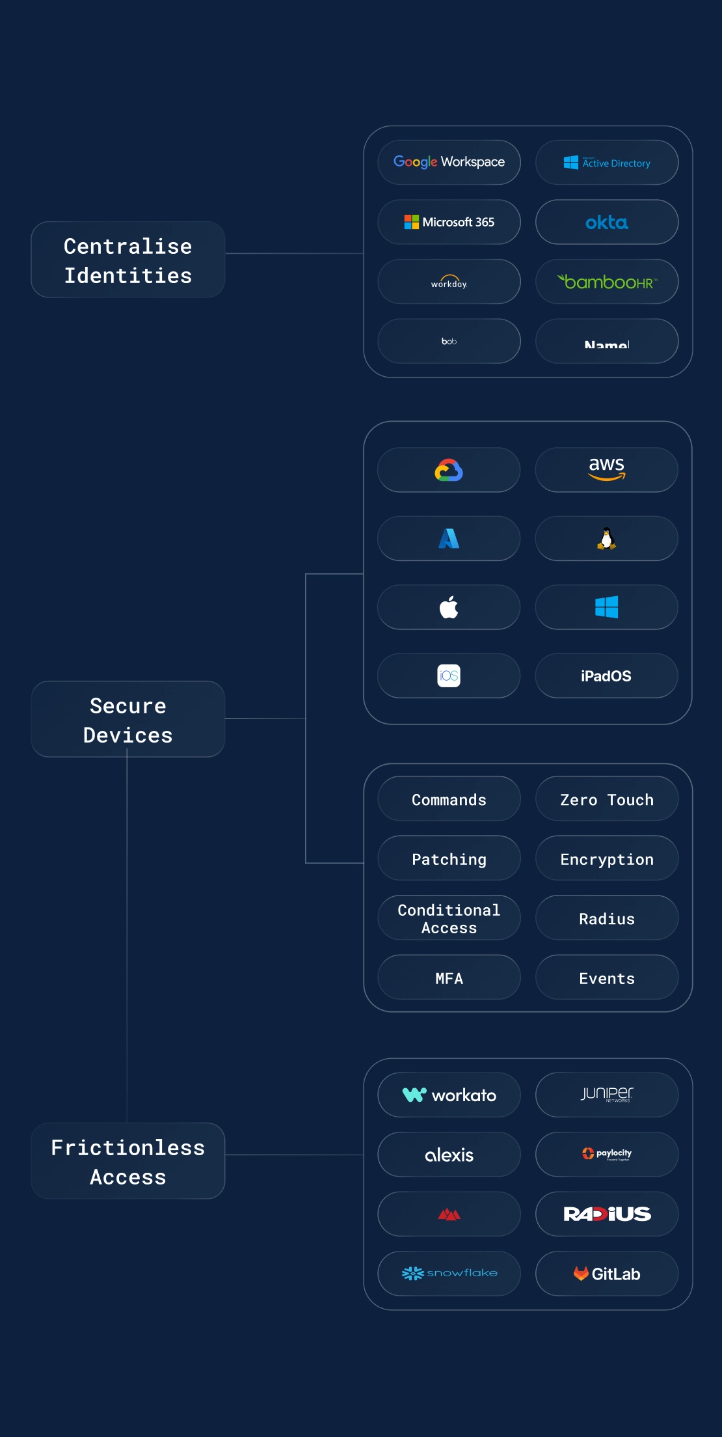This screenshot has width=722, height=1437.
Task: Select the Active Directory logo pill
Action: [x=607, y=162]
